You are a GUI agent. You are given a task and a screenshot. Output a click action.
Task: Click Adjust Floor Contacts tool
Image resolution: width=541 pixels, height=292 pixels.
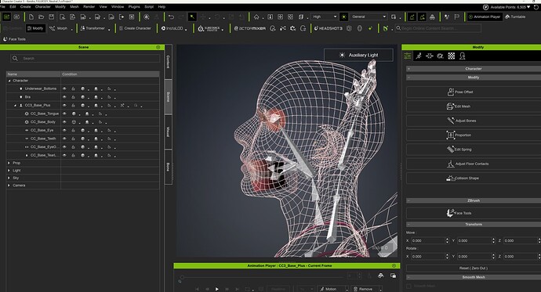tap(474, 164)
